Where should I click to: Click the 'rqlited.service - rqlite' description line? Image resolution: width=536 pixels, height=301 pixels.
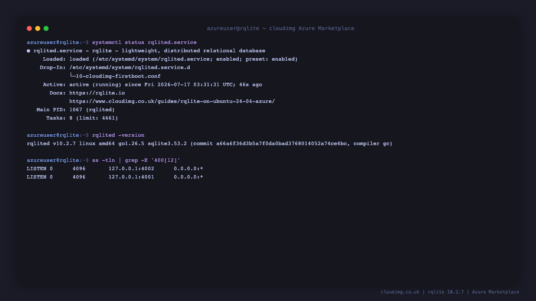149,51
